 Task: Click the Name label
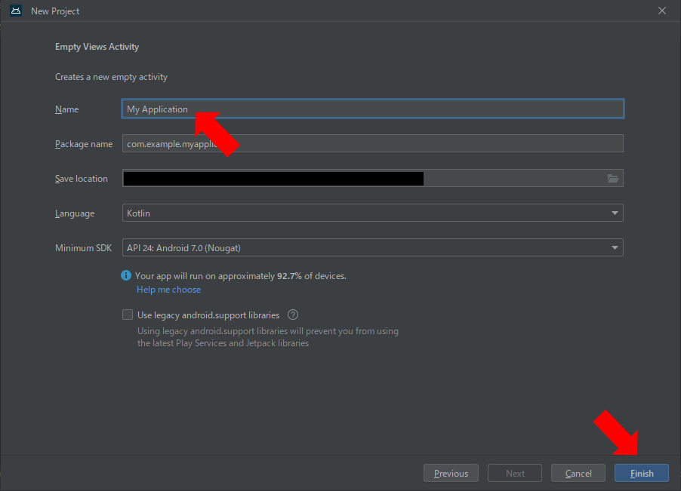tap(67, 109)
